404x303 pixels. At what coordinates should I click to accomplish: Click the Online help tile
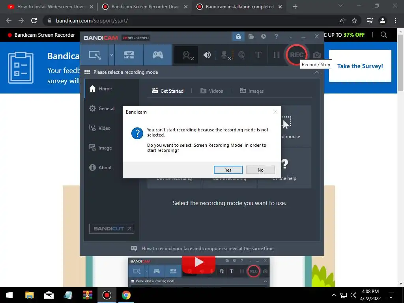point(284,168)
